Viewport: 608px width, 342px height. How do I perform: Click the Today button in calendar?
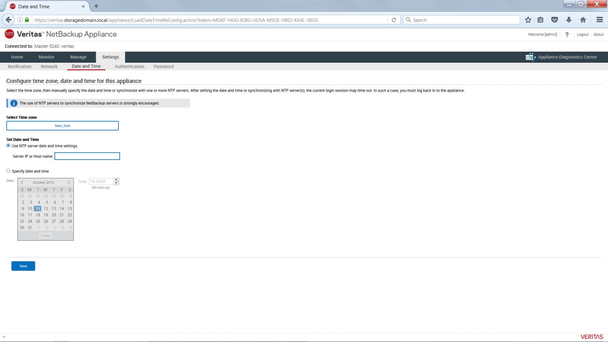[46, 236]
